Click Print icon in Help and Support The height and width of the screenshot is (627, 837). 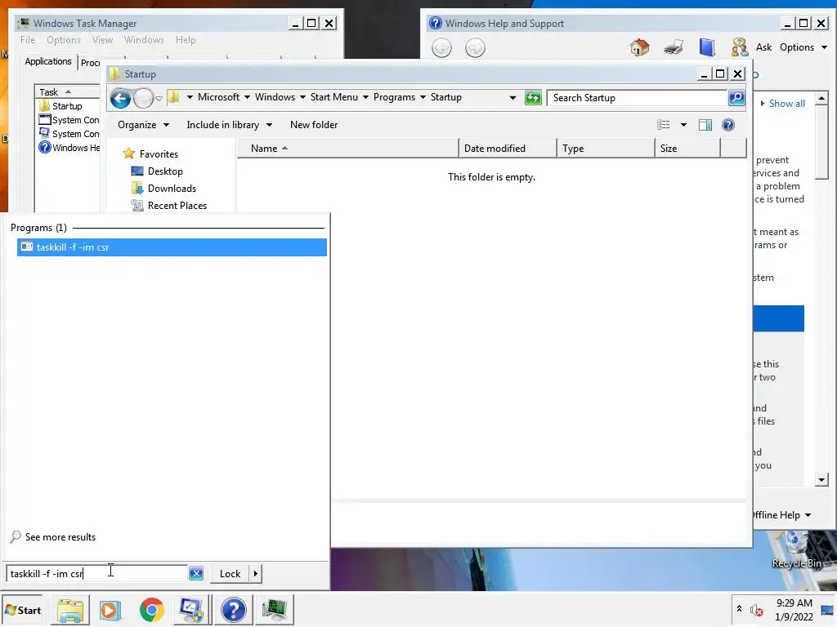[674, 47]
